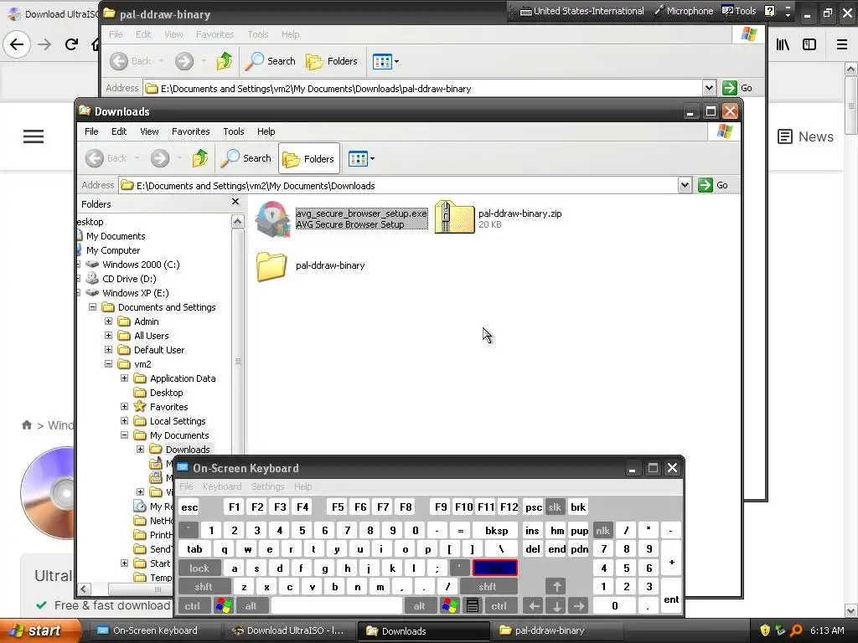The height and width of the screenshot is (643, 858).
Task: Click Forward arrow in Downloads toolbar
Action: pyautogui.click(x=160, y=158)
